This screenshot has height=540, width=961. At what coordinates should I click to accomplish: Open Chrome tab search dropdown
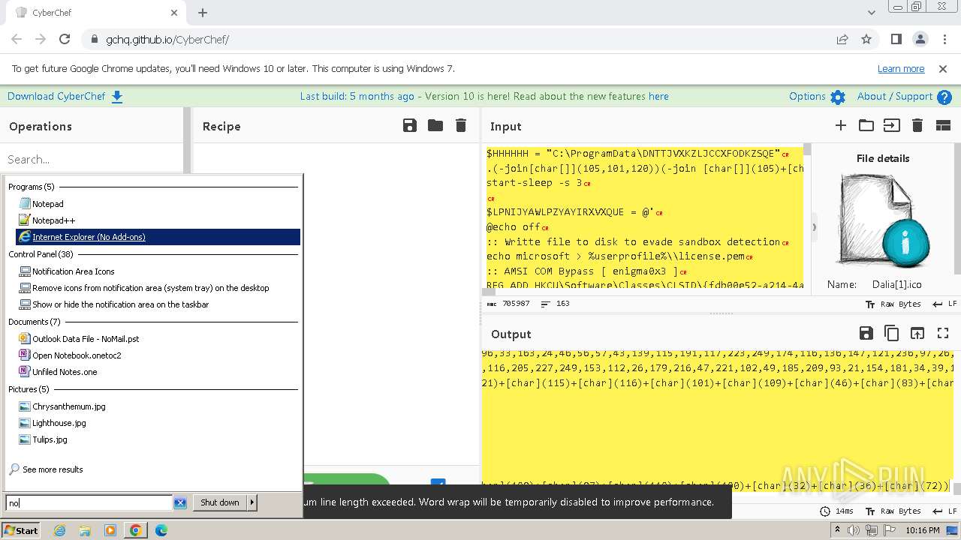tap(872, 13)
